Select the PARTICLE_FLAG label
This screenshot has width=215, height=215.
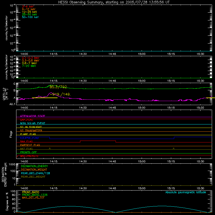point(30,145)
